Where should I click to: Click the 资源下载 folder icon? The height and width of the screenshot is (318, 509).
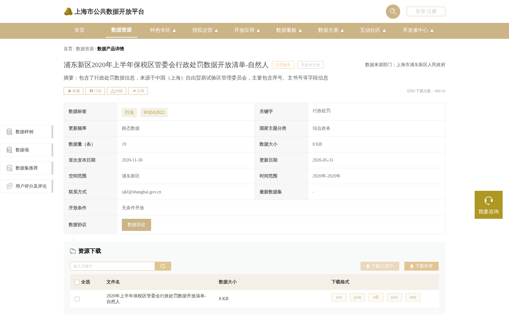coord(73,251)
